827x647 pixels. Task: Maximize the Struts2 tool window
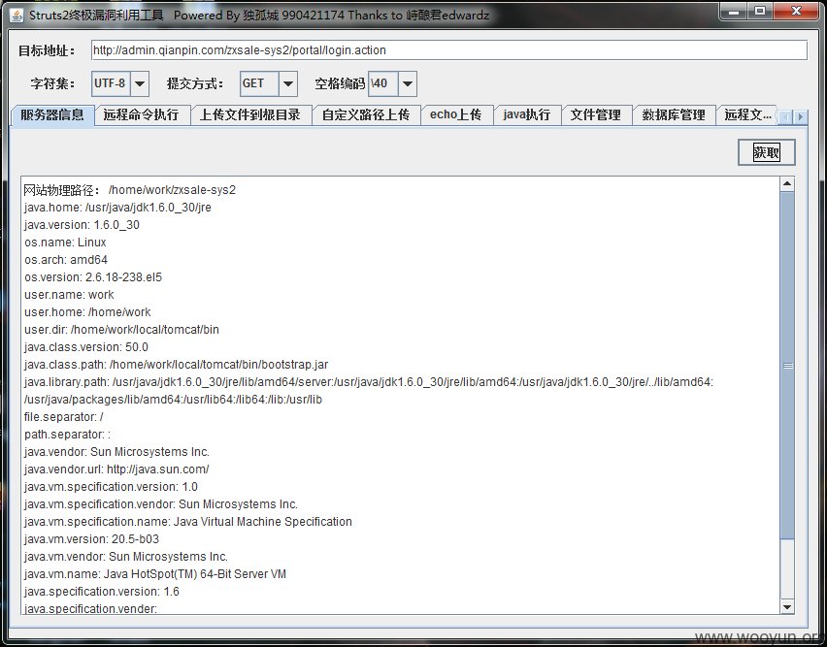pyautogui.click(x=760, y=11)
